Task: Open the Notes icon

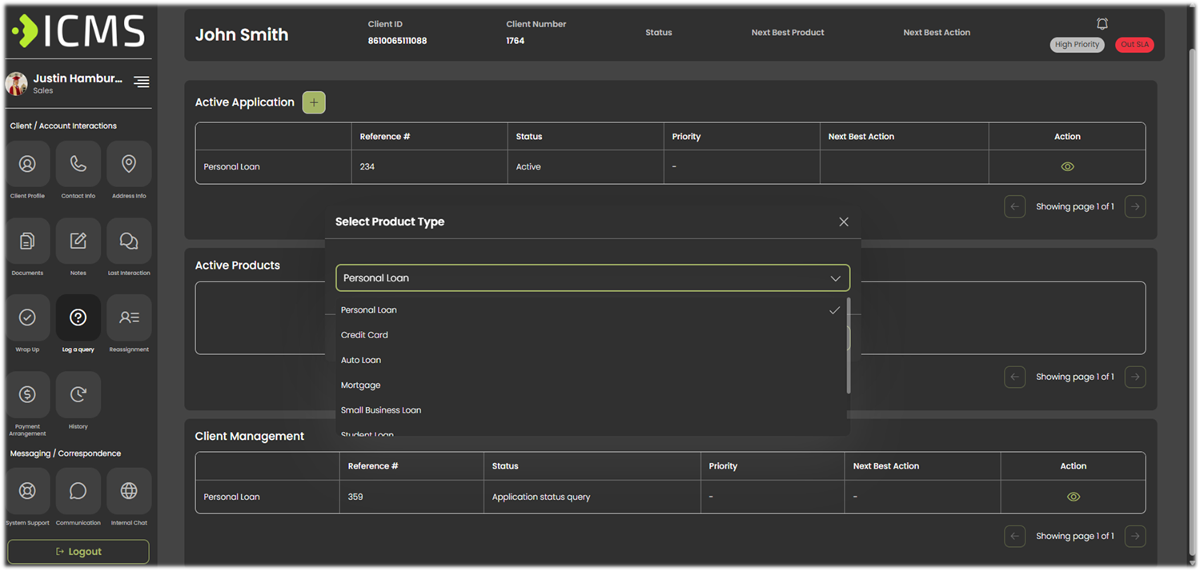Action: 78,241
